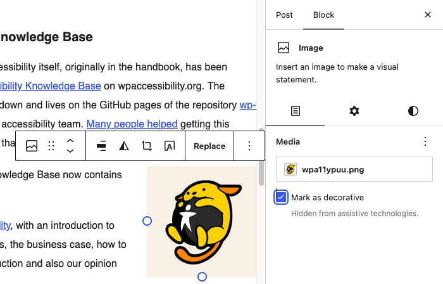
Task: Click the Image block type icon in toolbar
Action: pyautogui.click(x=32, y=146)
